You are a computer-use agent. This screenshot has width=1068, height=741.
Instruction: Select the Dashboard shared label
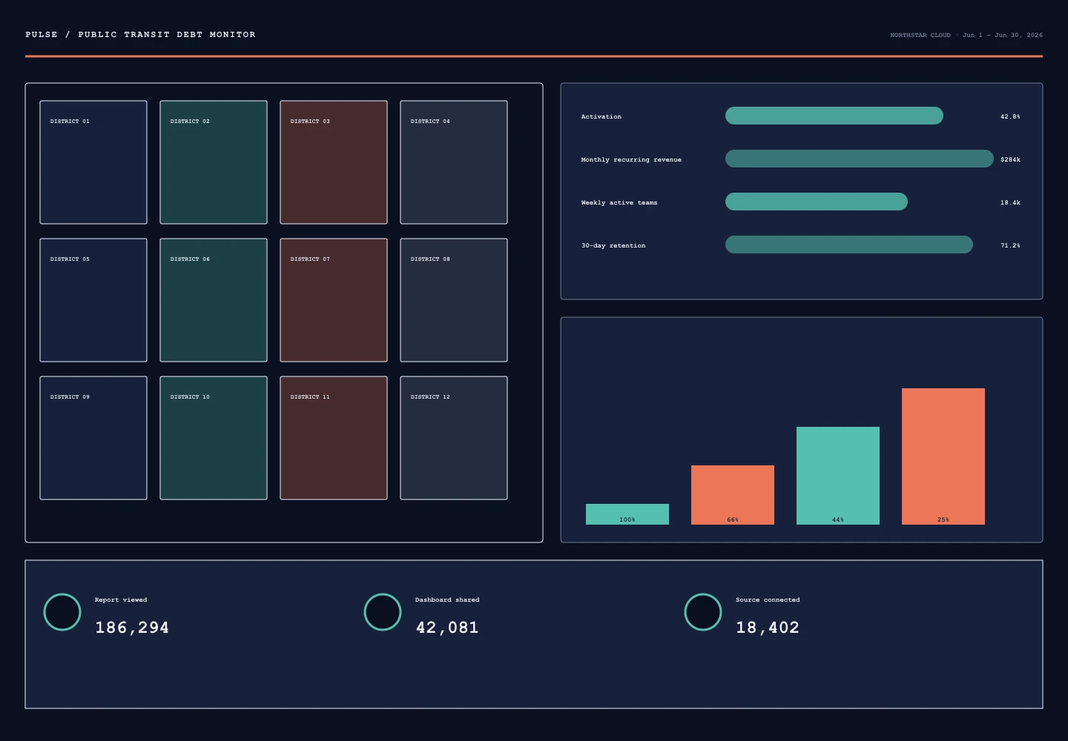[447, 600]
